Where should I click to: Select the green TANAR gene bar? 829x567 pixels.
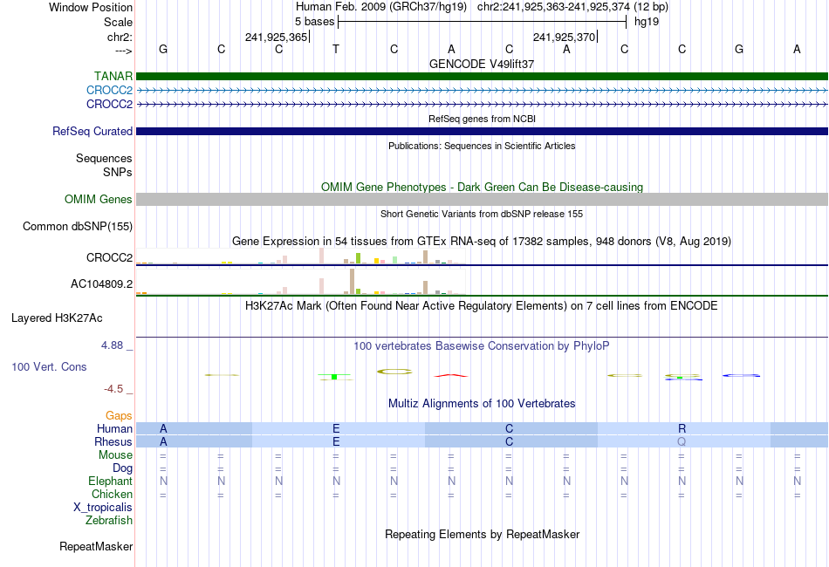(482, 76)
